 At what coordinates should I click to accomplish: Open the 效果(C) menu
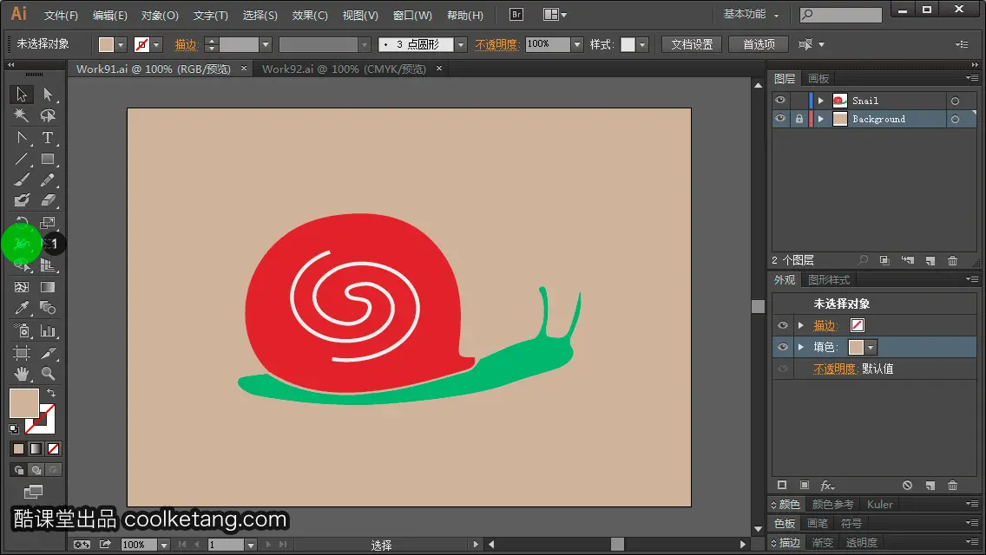point(310,15)
